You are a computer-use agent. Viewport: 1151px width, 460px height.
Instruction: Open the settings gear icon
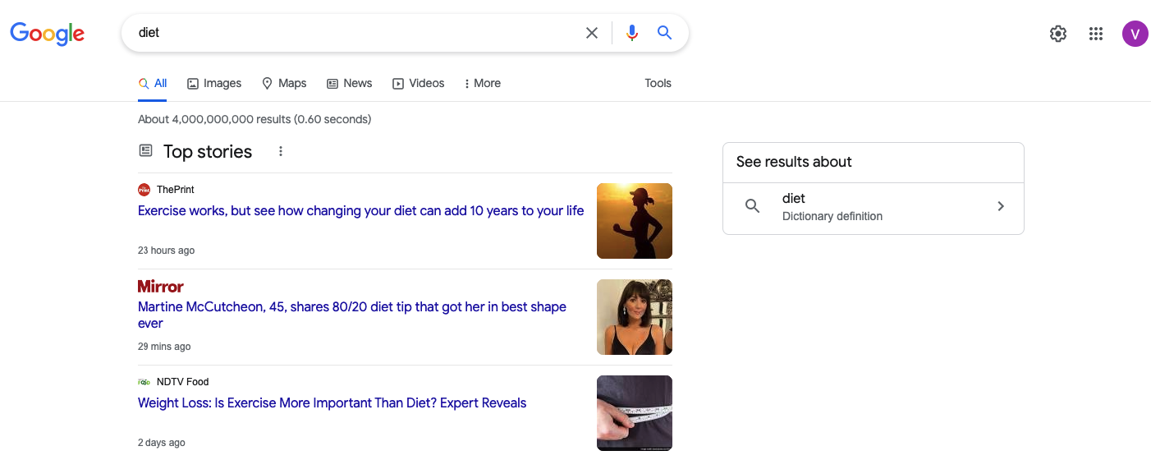[1058, 34]
